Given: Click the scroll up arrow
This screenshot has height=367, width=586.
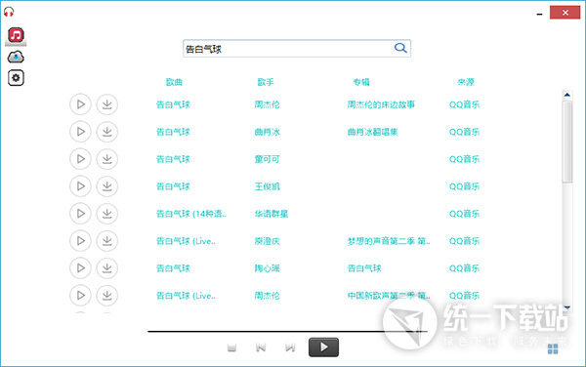Looking at the screenshot, I should point(566,95).
